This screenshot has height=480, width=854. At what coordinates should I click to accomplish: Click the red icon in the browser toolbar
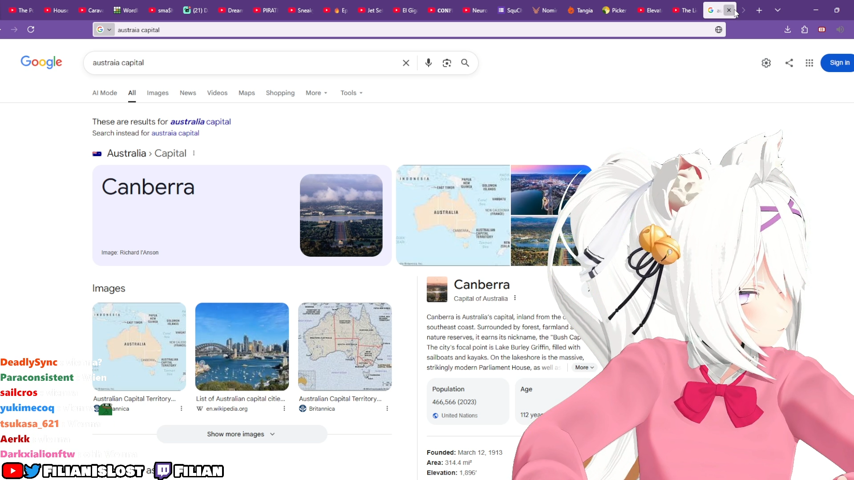click(822, 29)
